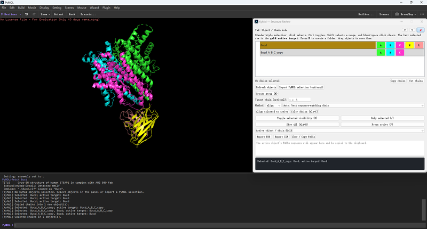
Task: Click Toggle selected visibility (H) button
Action: (x=297, y=118)
